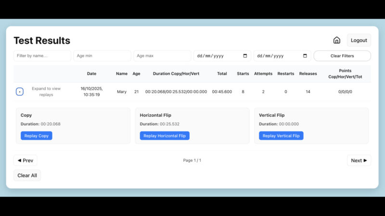Launch the Replay Vertical Flip
Image resolution: width=385 pixels, height=216 pixels.
pyautogui.click(x=281, y=136)
